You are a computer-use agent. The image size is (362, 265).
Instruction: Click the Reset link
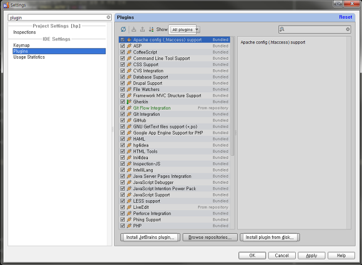[345, 17]
